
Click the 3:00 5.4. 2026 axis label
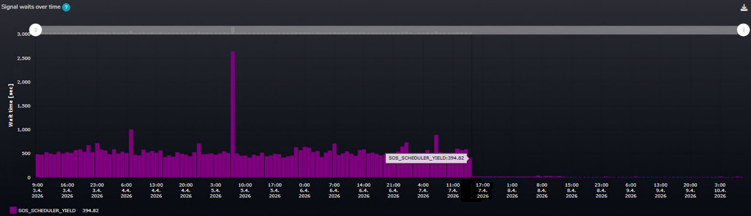(216, 190)
